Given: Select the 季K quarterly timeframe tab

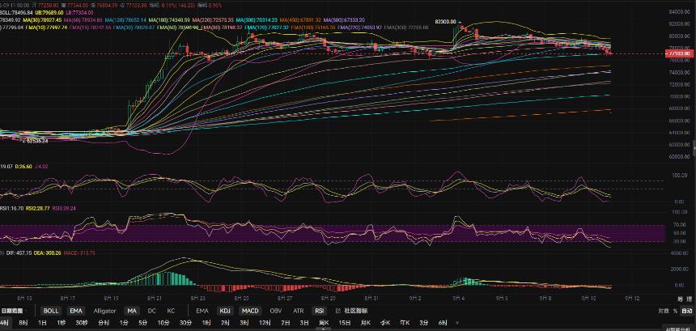Looking at the screenshot, I should point(385,323).
